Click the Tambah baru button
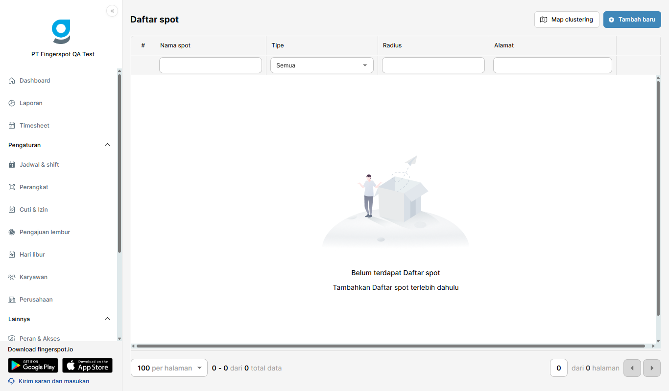The width and height of the screenshot is (669, 391). click(632, 20)
